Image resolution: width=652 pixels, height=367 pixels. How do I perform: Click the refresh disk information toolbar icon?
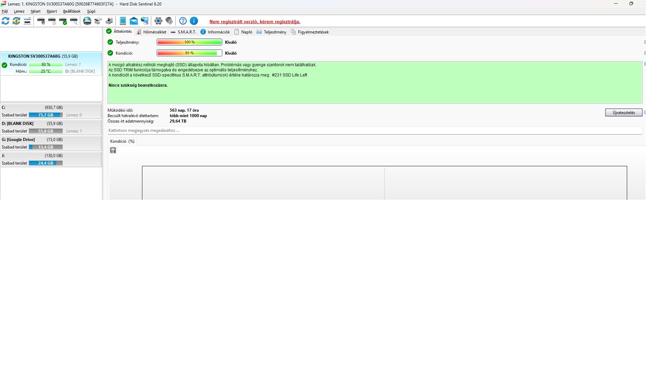tap(5, 21)
